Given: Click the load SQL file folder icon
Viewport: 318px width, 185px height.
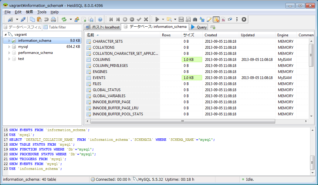Looking at the screenshot, I should tap(169, 19).
